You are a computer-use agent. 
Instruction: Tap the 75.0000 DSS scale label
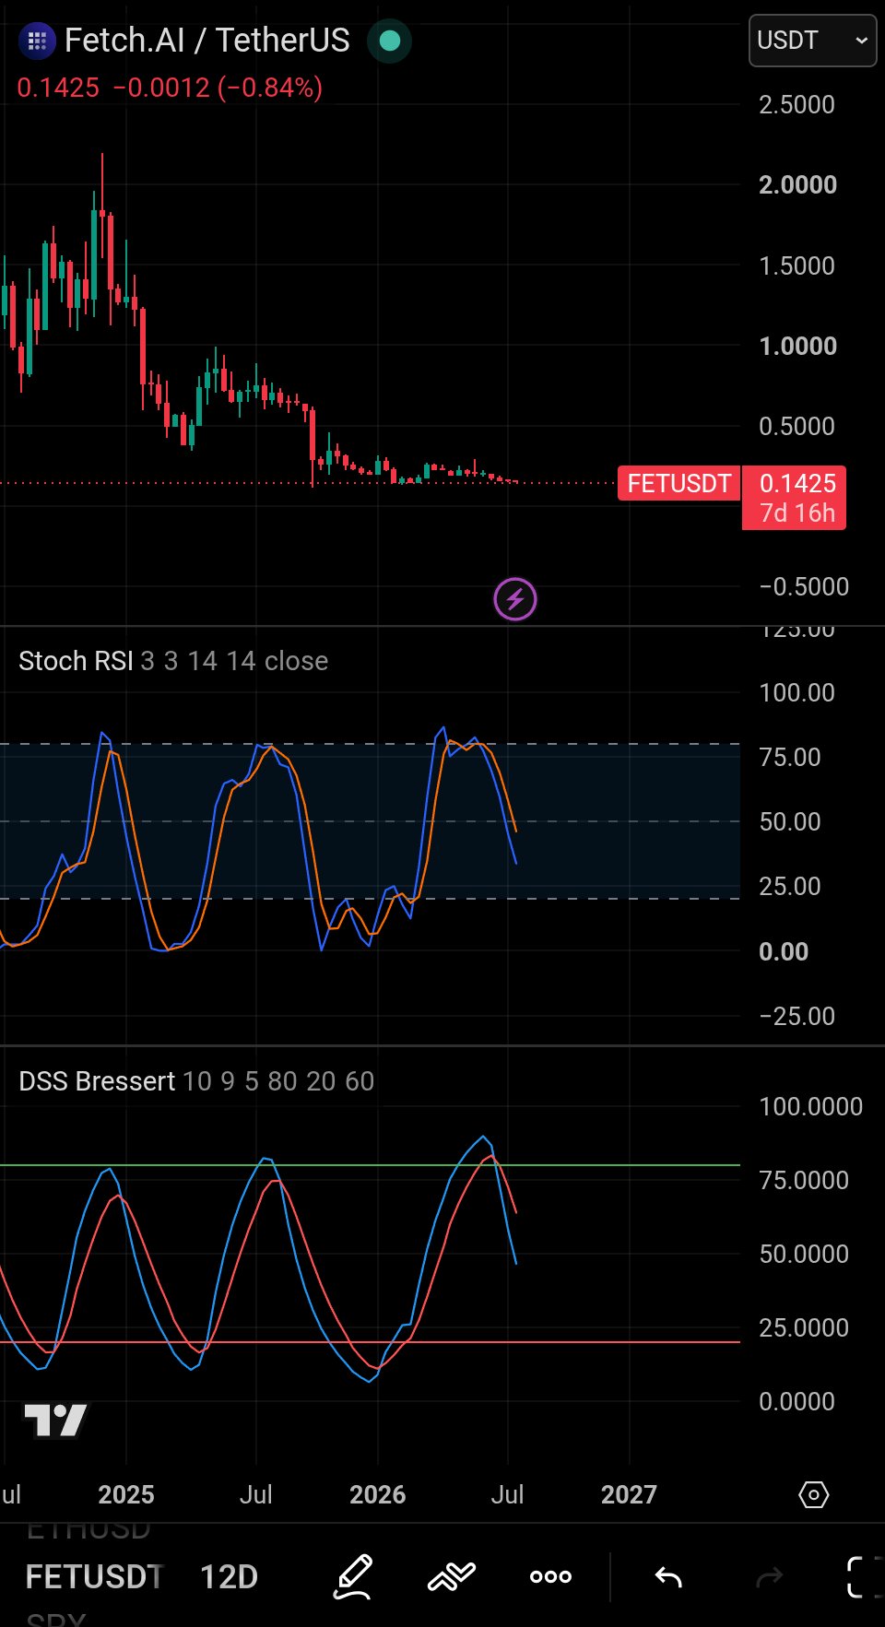803,1180
